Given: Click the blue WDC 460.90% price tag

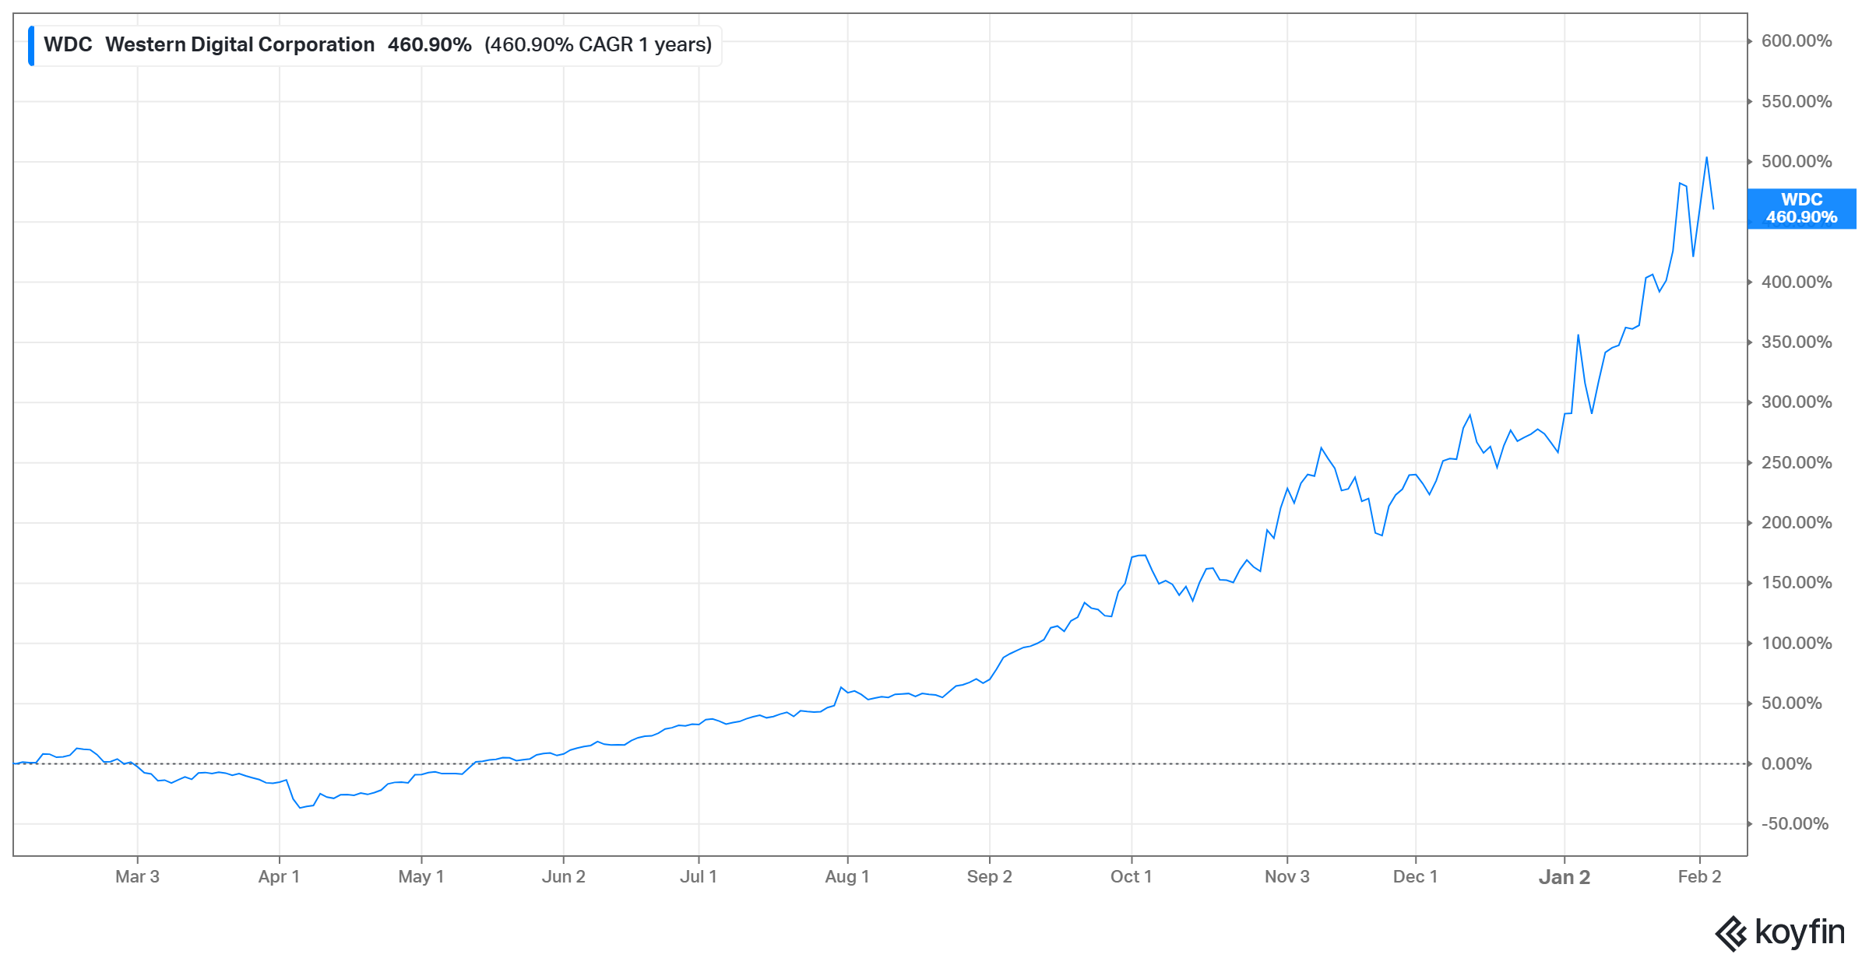Looking at the screenshot, I should point(1801,209).
